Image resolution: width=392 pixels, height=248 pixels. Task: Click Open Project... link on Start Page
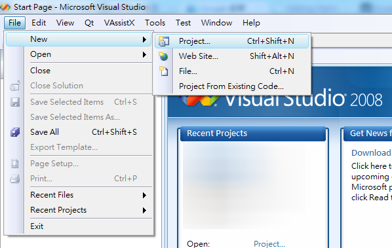[x=269, y=244]
